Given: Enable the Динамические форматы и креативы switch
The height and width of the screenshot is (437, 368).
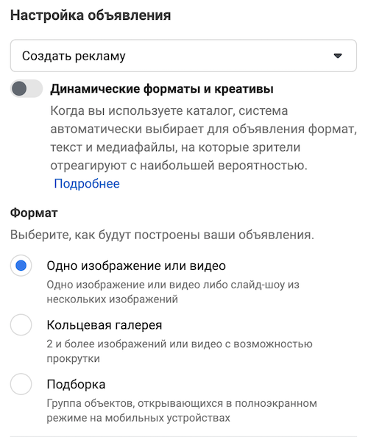Looking at the screenshot, I should (26, 88).
